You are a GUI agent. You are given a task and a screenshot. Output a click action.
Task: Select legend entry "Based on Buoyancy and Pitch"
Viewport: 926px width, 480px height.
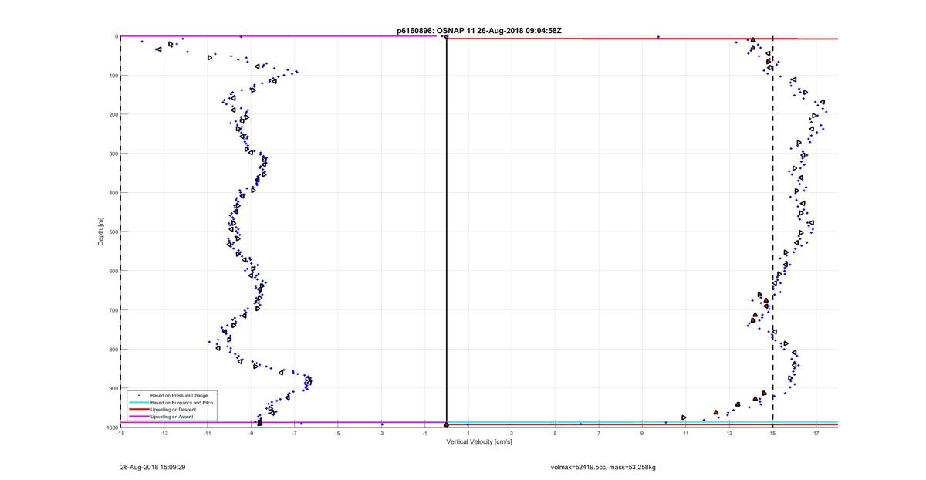(x=181, y=403)
